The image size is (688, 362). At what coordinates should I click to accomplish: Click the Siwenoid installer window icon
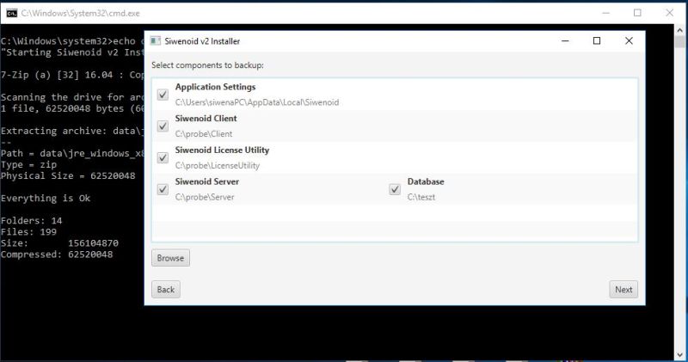(x=156, y=40)
